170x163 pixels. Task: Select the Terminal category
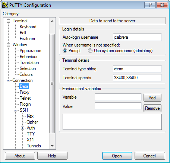point(20,21)
